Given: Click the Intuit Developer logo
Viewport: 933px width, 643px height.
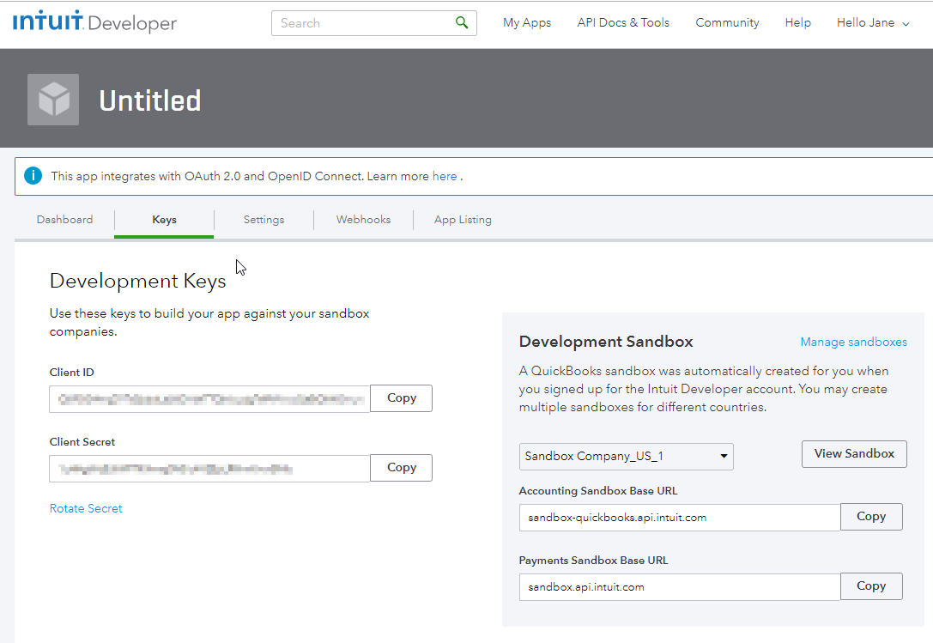Looking at the screenshot, I should tap(94, 22).
